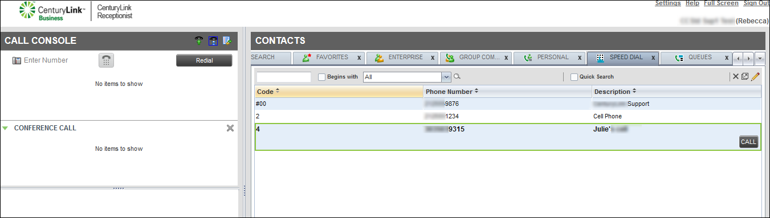Select the phone number ending 9315

pyautogui.click(x=445, y=129)
